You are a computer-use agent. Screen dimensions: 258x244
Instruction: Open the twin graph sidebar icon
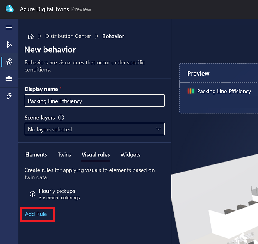tap(9, 44)
